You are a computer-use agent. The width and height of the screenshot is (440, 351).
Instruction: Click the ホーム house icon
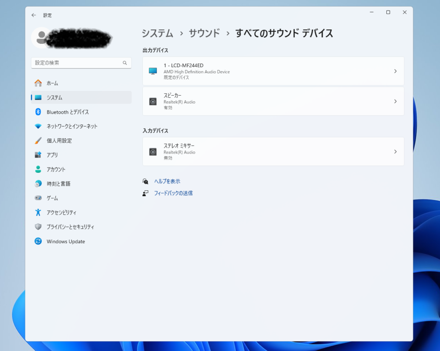click(x=38, y=83)
